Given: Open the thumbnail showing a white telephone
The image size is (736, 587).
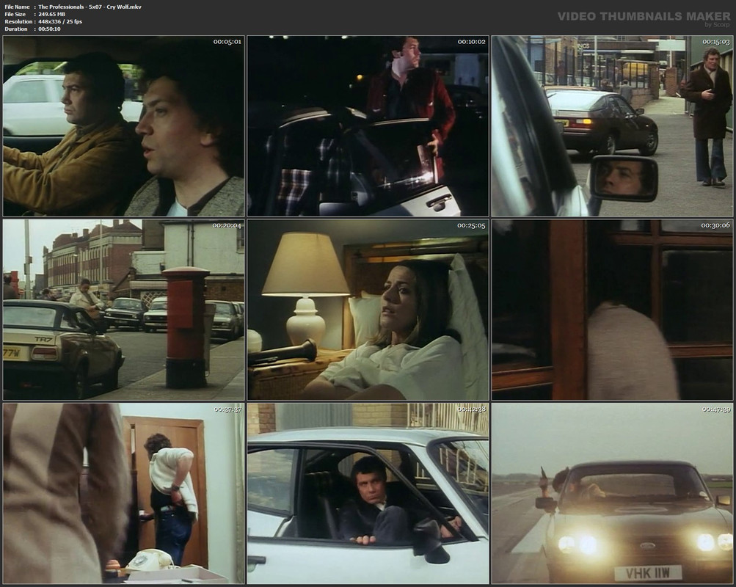Looking at the screenshot, I should pyautogui.click(x=123, y=494).
